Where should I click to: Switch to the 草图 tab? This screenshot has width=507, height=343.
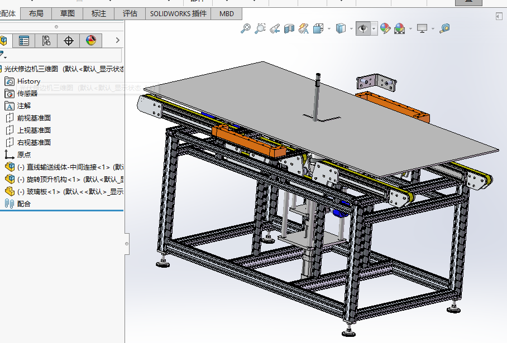[x=68, y=14]
